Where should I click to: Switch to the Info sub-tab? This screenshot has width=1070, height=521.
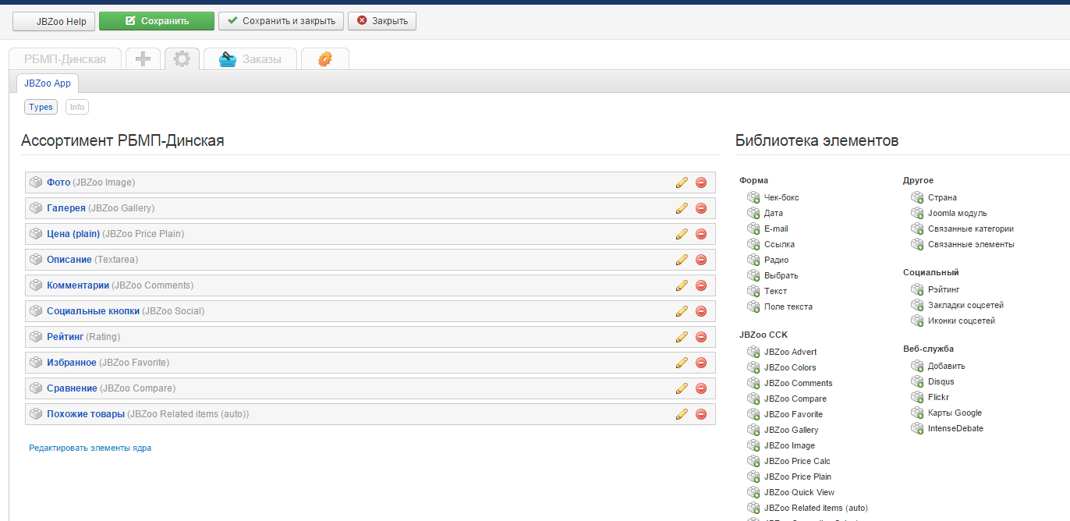pyautogui.click(x=76, y=107)
